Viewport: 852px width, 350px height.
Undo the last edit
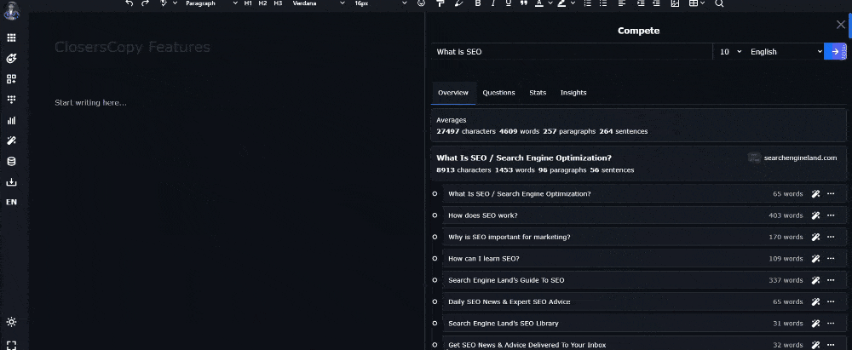pos(130,3)
